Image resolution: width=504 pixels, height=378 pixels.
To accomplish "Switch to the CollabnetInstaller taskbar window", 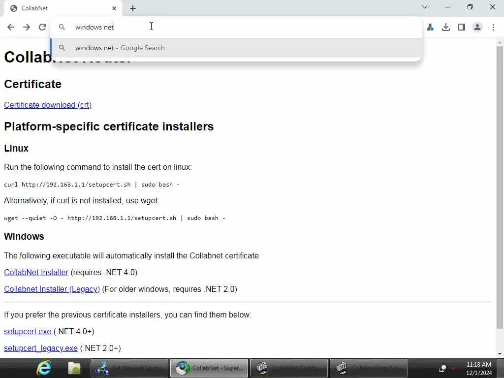I will point(368,368).
